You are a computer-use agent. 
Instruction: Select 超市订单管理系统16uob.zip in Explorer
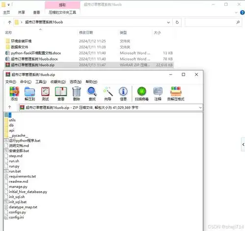point(89,65)
